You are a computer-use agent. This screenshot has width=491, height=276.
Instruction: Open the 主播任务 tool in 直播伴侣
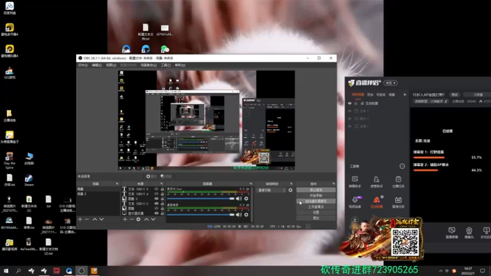[x=398, y=182]
